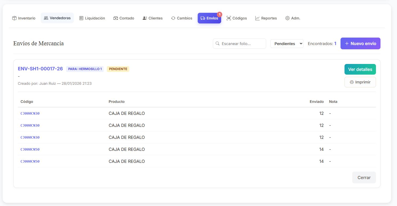The width and height of the screenshot is (397, 206).
Task: Click the Enviado column header
Action: (x=317, y=102)
